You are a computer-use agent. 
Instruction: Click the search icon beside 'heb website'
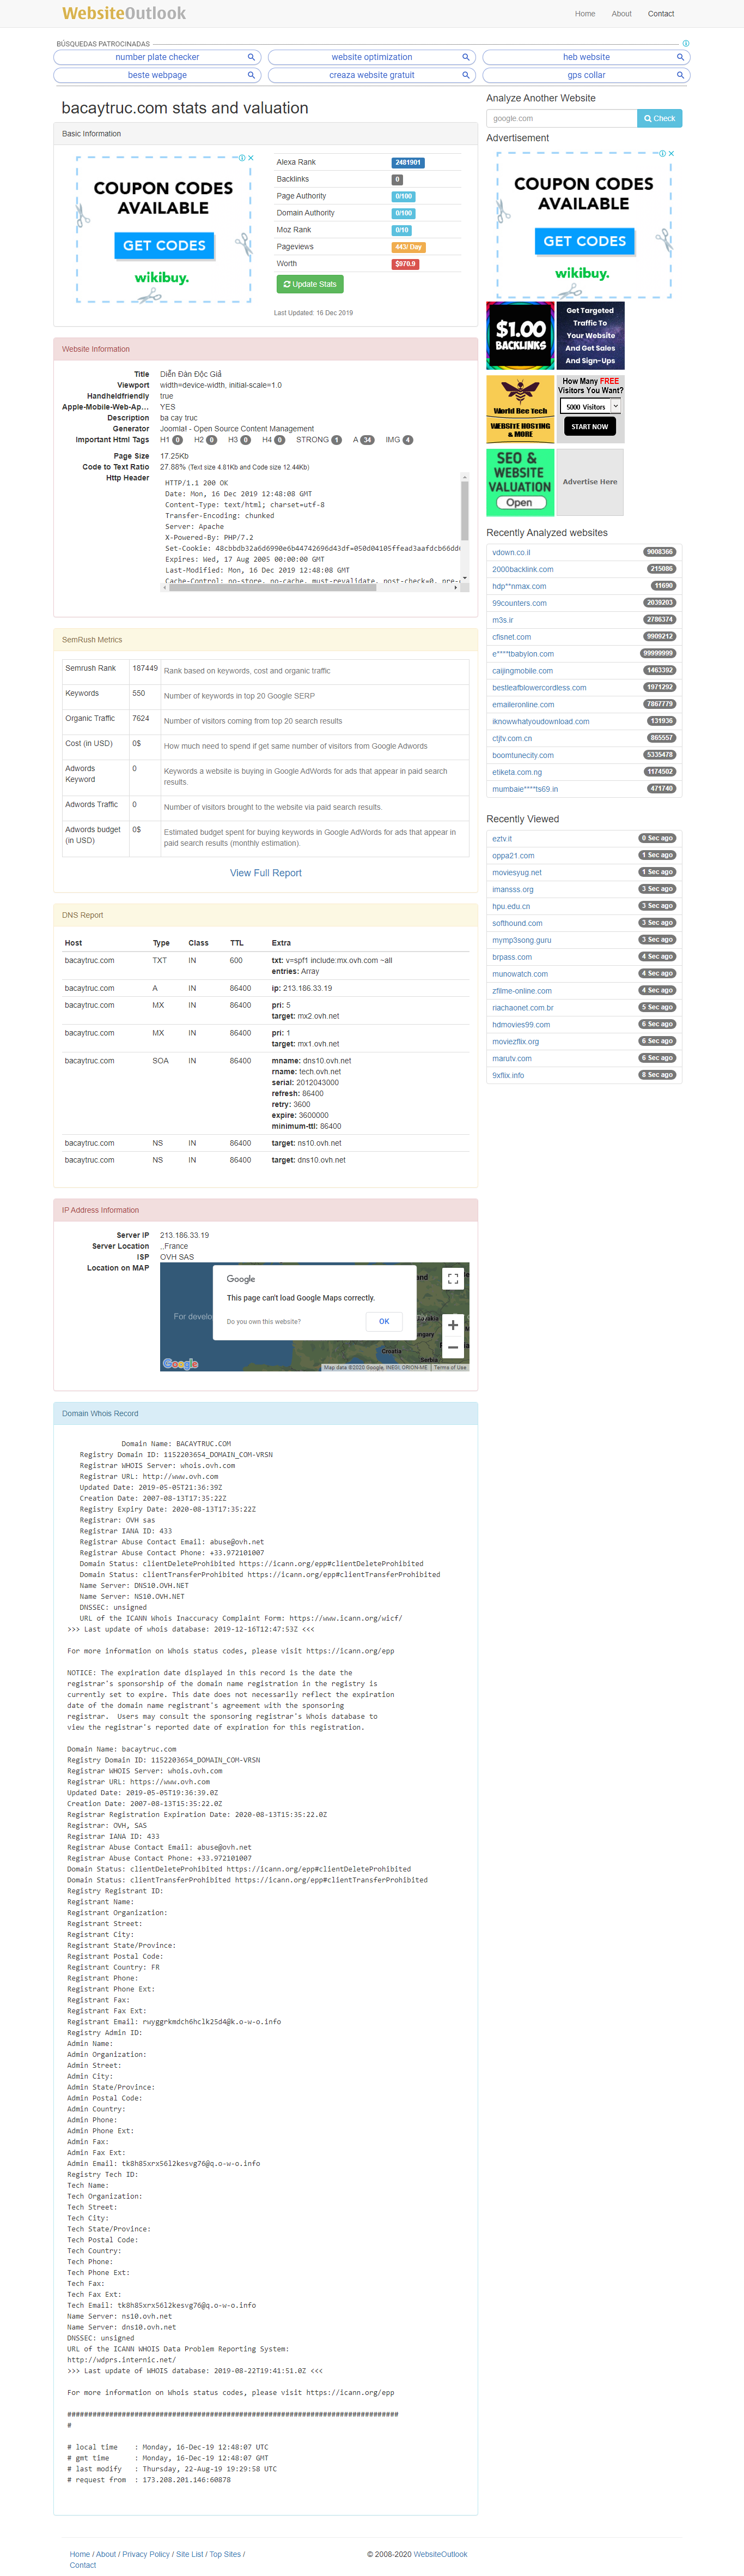pyautogui.click(x=680, y=57)
